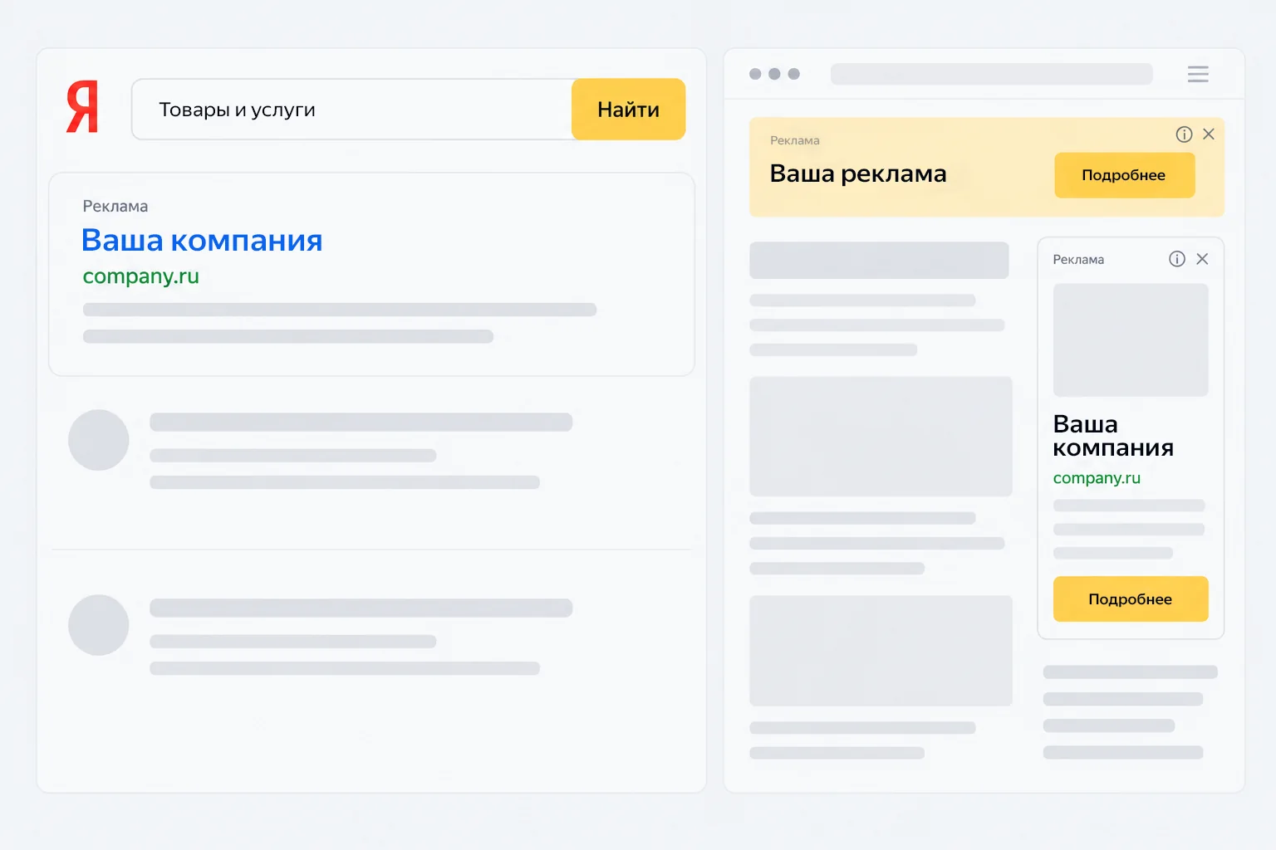
Task: Click black 'Ваша компания' title in sidebar card
Action: tap(1113, 436)
